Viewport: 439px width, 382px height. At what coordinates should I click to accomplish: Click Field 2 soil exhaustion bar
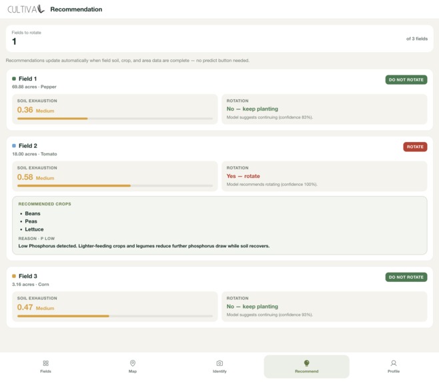point(115,185)
